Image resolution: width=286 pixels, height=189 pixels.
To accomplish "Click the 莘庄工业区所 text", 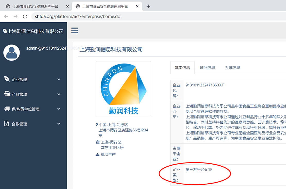I will [112, 148].
